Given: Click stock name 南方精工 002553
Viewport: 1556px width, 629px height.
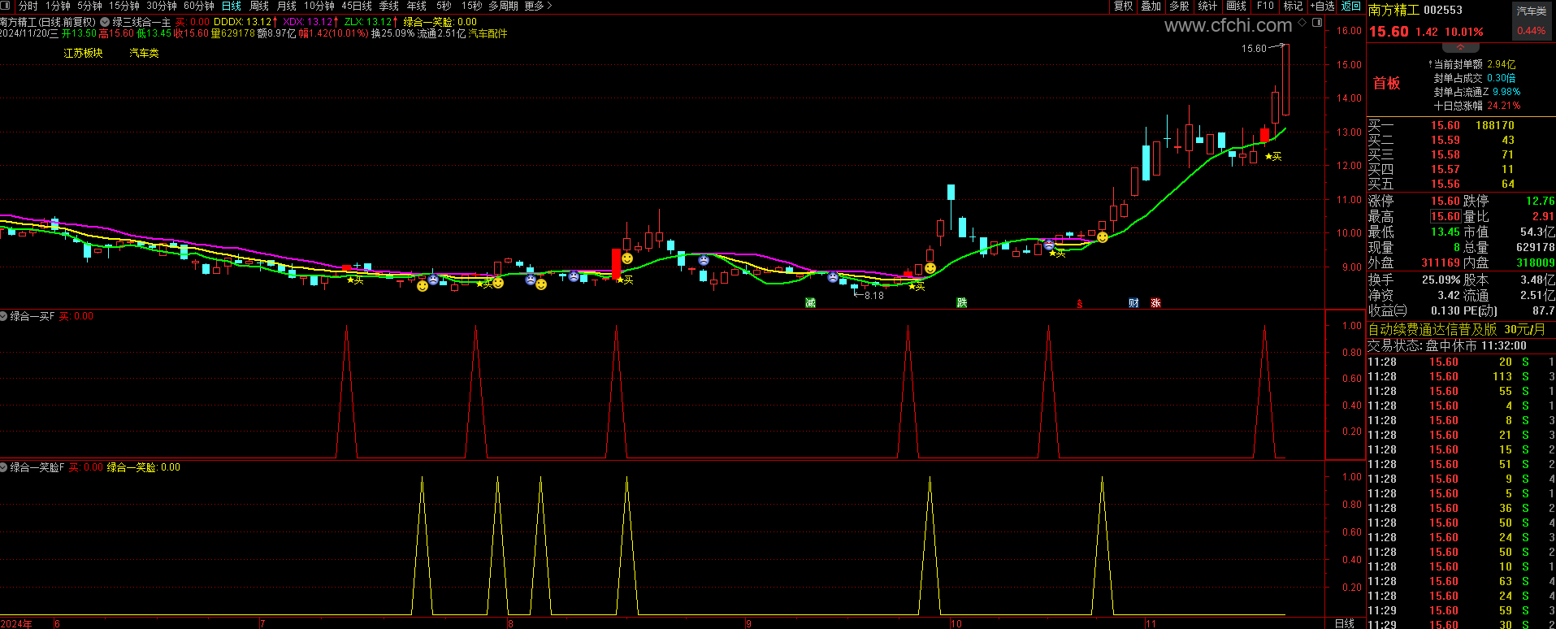Looking at the screenshot, I should tap(1415, 11).
